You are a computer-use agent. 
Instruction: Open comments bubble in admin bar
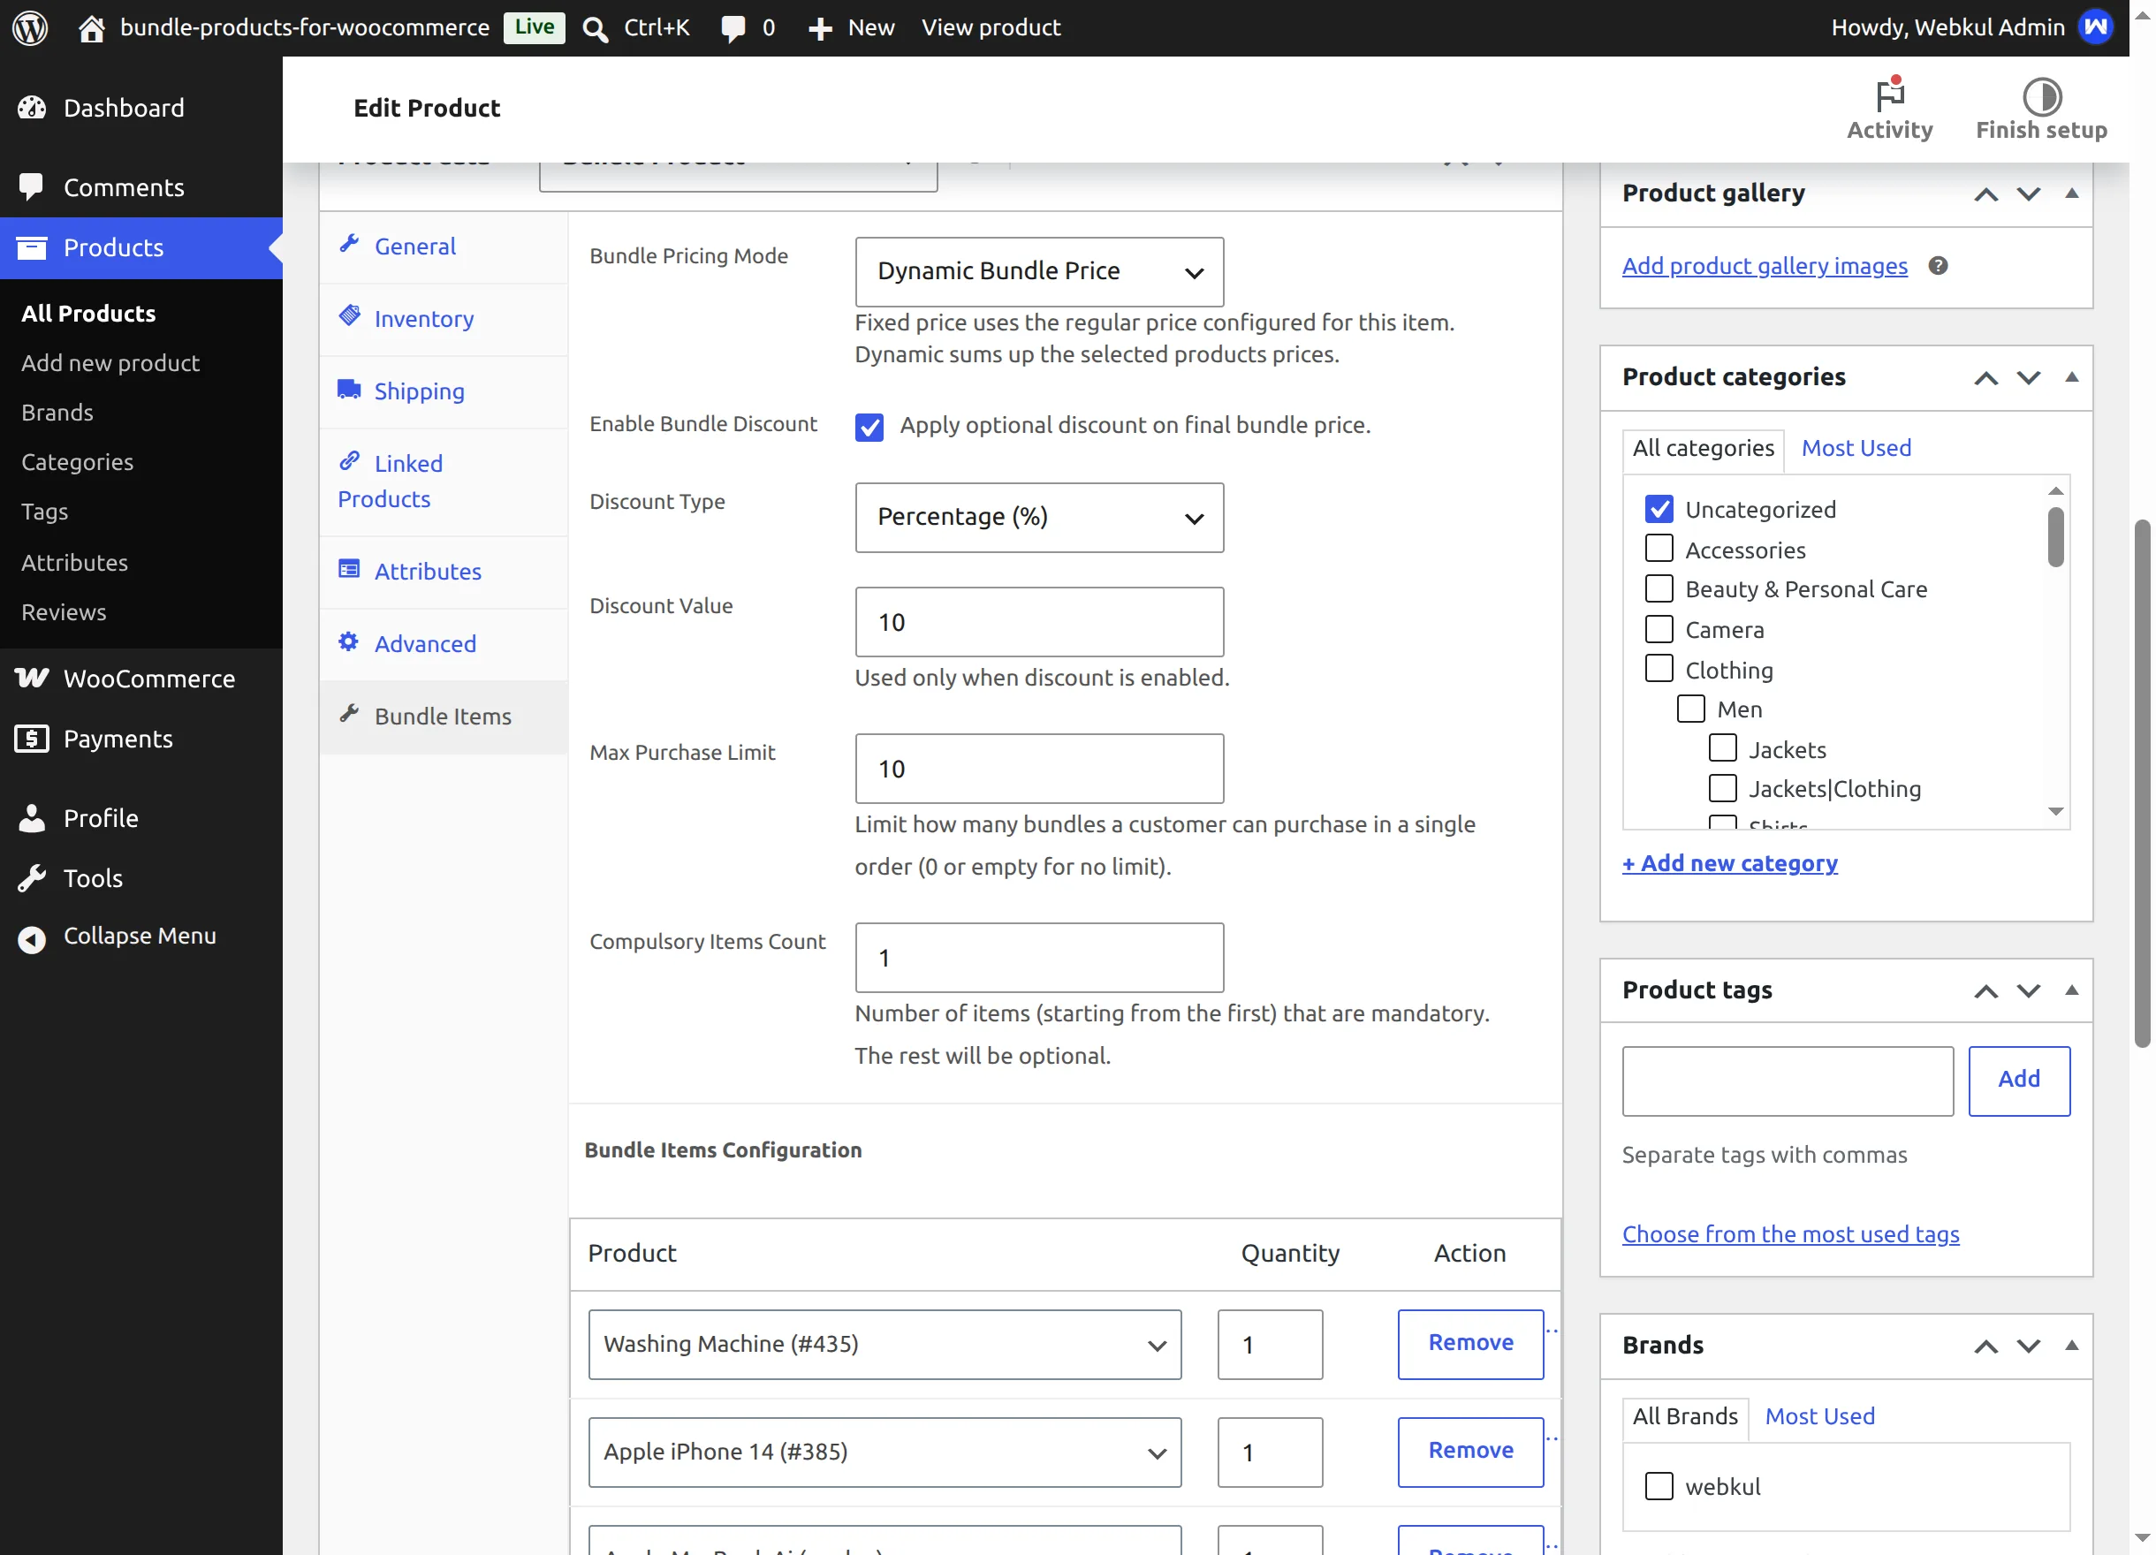(733, 28)
